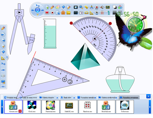Image resolution: width=153 pixels, height=118 pixels.
Task: Click the camera screenshot icon in toolbar
Action: pos(81,13)
